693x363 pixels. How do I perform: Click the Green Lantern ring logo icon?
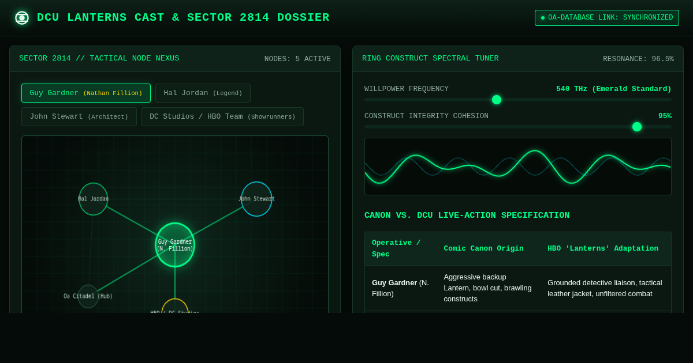pyautogui.click(x=22, y=18)
